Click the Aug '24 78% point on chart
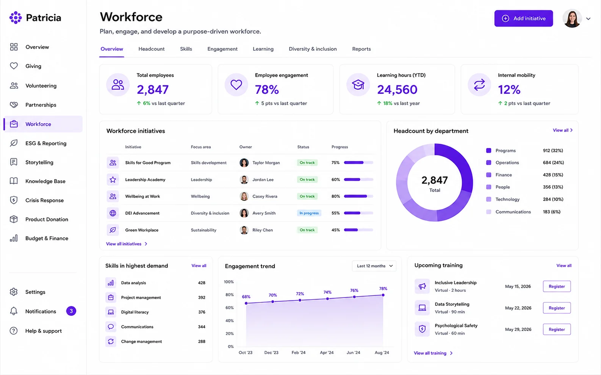Screen dimensions: 601x375 coord(383,295)
